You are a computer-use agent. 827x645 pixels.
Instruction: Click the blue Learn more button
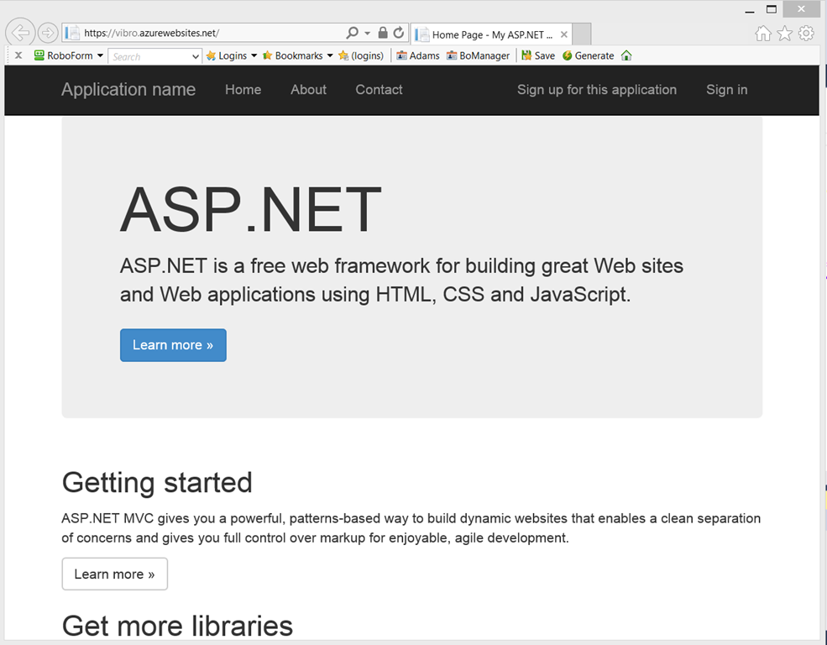173,345
